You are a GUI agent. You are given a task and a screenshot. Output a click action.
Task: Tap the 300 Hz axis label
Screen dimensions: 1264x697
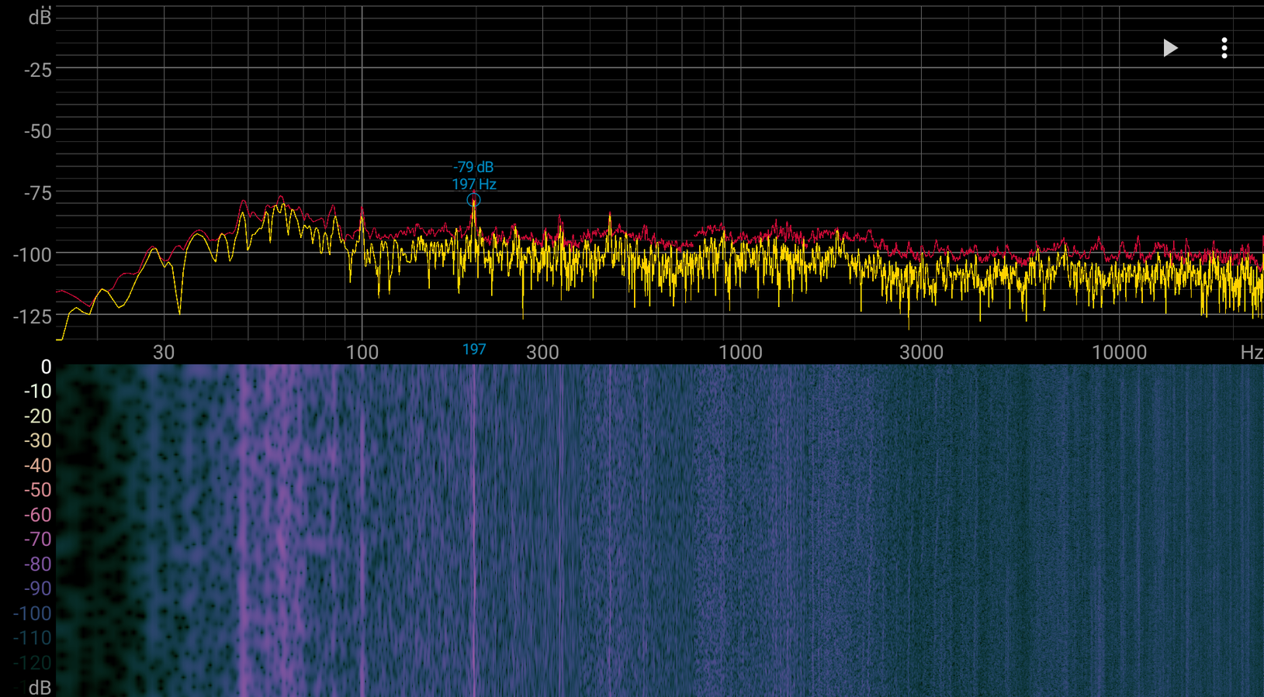pyautogui.click(x=542, y=352)
